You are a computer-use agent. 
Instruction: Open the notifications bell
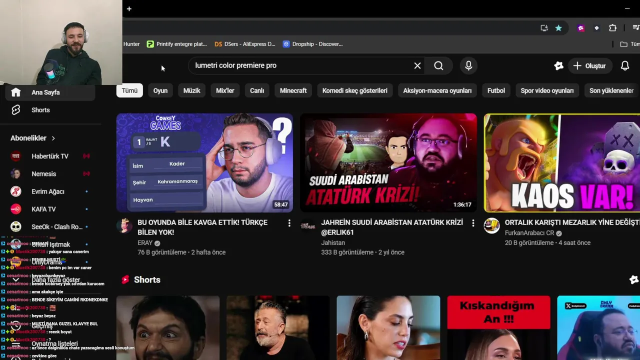[x=625, y=65]
